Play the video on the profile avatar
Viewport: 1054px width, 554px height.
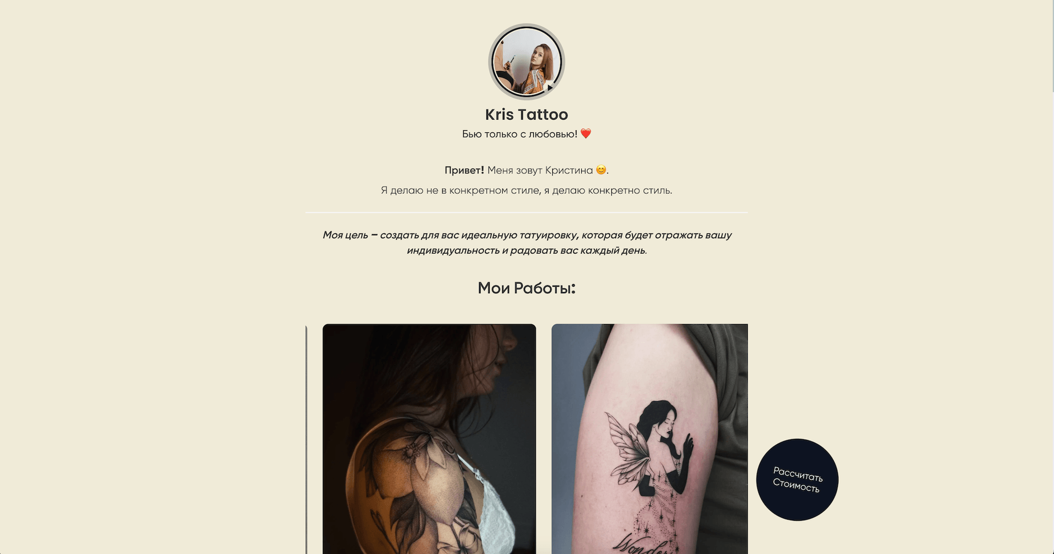[550, 87]
